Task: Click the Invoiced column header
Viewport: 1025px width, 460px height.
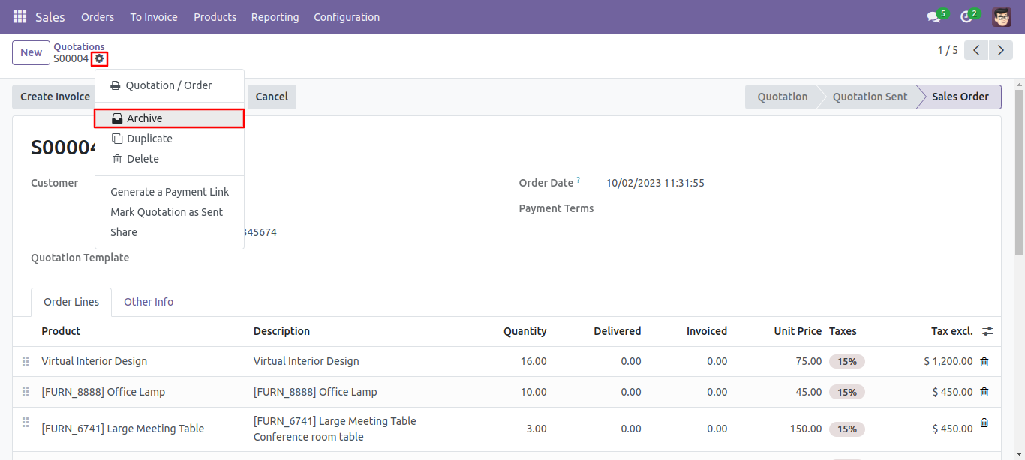Action: pyautogui.click(x=707, y=331)
